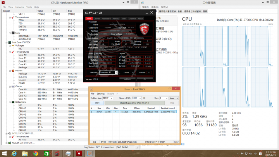
Task: Click the volume speaker tray icon
Action: coord(251,154)
